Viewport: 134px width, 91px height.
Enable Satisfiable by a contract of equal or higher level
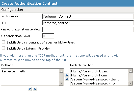(x=3, y=42)
